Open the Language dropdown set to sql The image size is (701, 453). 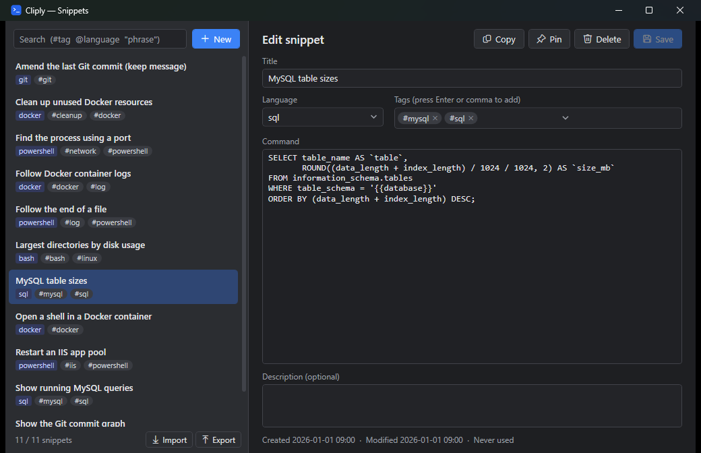point(322,117)
